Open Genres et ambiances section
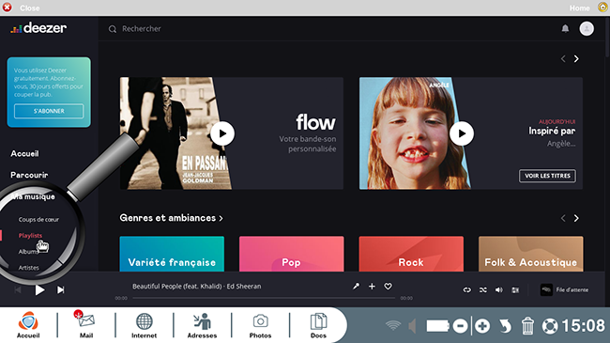This screenshot has height=343, width=610. (171, 218)
